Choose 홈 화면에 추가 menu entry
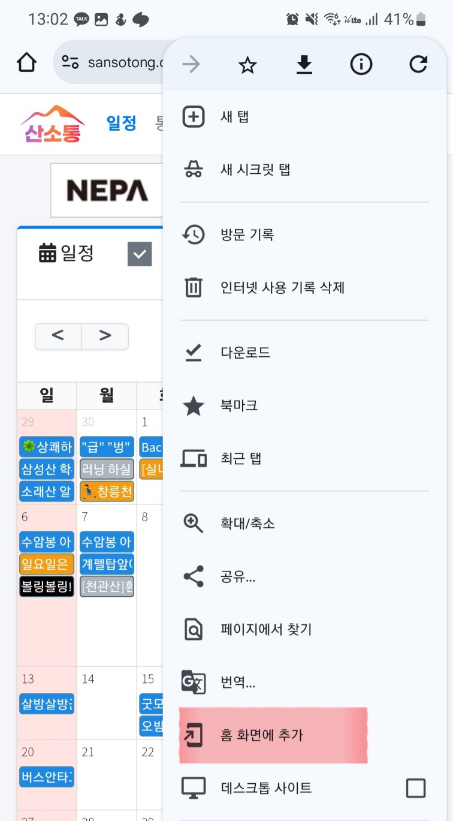 (x=262, y=735)
